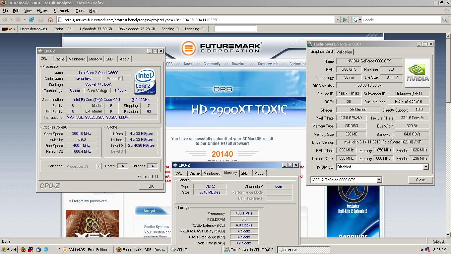Open the Back history dropdown arrow
The width and height of the screenshot is (451, 254).
(x=11, y=20)
